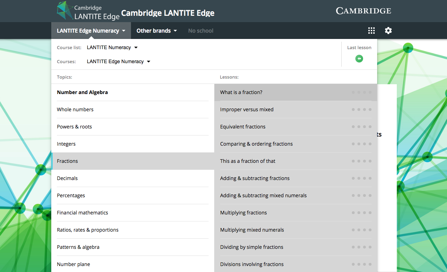Viewport: 447px width, 272px height.
Task: Click the Lessons: column heading
Action: [x=229, y=77]
